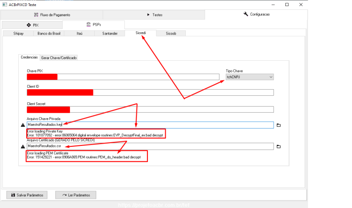The width and height of the screenshot is (352, 208).
Task: Click warning icon beside certificate field
Action: point(23,146)
